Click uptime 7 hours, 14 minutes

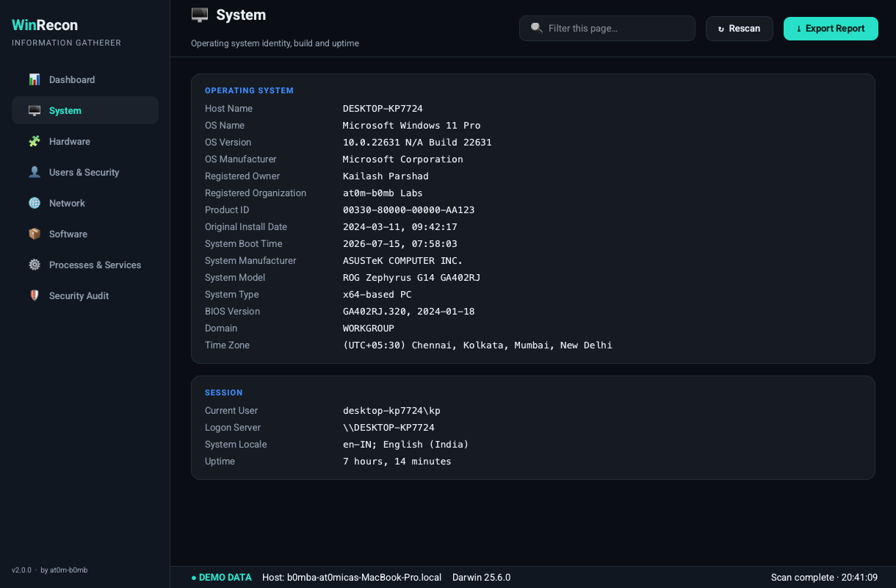[x=397, y=462]
